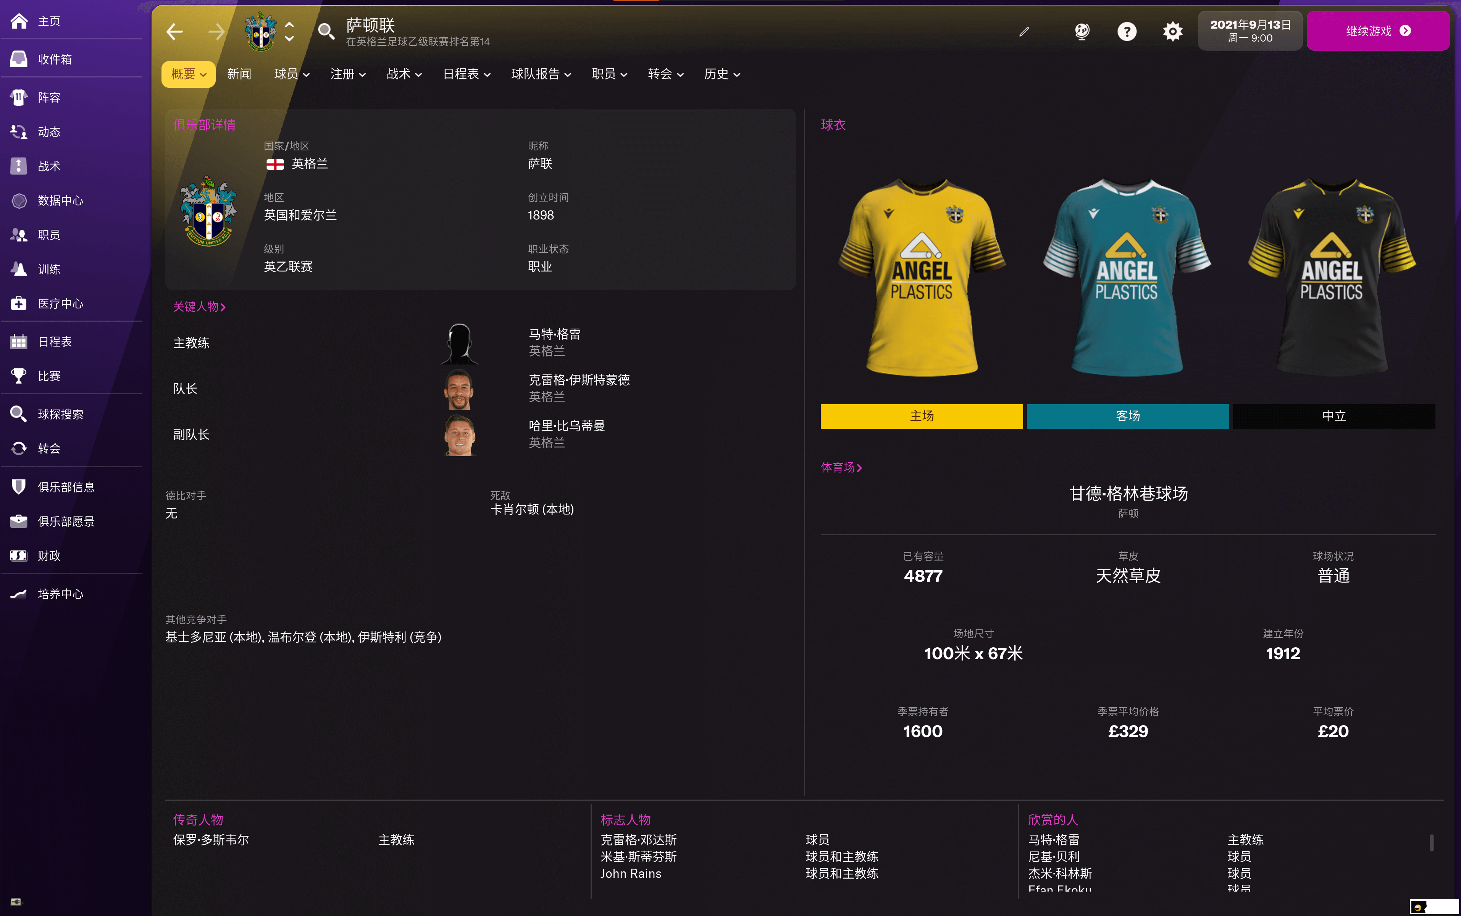Click the black third kit shirt image

click(1332, 277)
